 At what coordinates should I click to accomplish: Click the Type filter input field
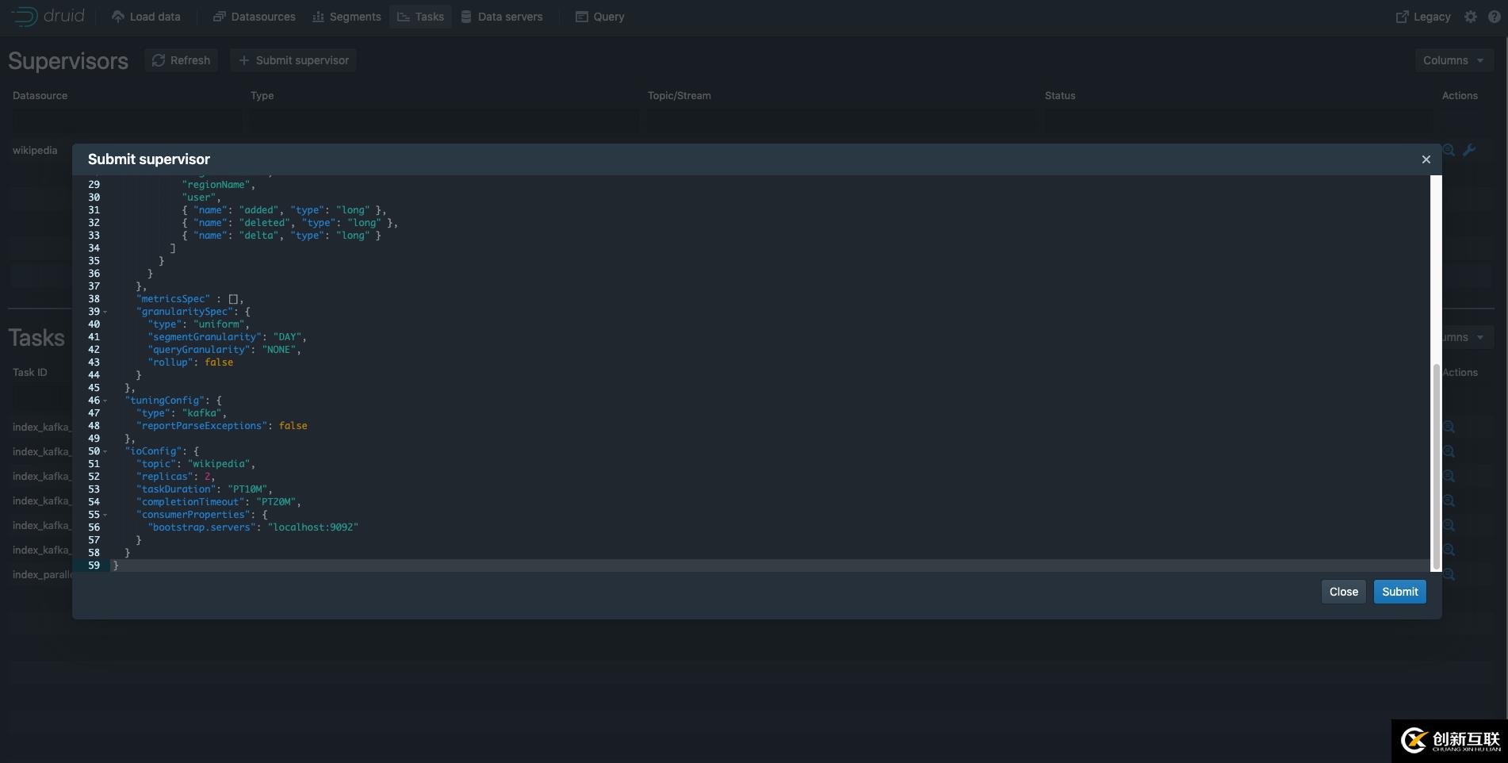coord(445,121)
